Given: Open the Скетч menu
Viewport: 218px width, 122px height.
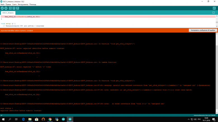Looking at the screenshot, I should (14, 4).
